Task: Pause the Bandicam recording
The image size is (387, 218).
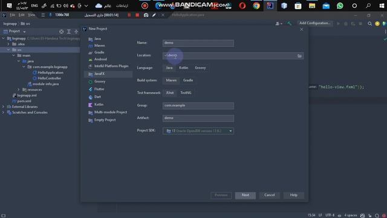Action: 129,15
